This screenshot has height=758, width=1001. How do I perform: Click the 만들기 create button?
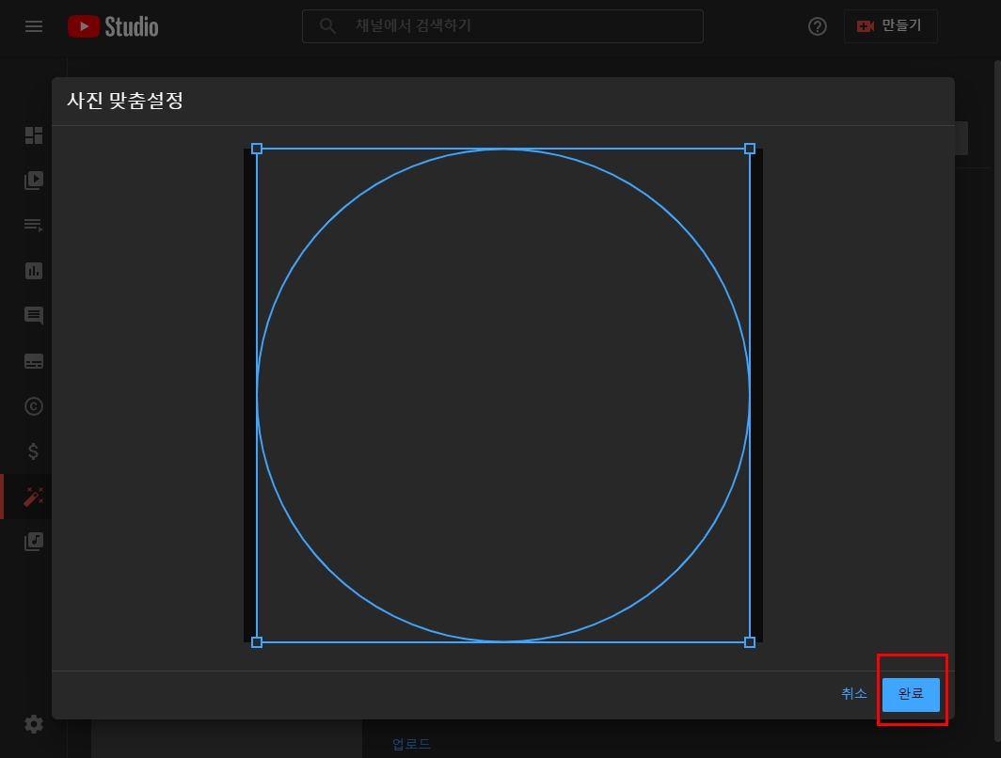pyautogui.click(x=890, y=26)
